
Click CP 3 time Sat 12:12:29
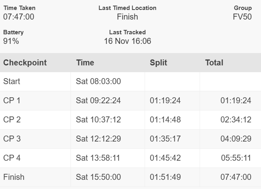click(x=98, y=139)
